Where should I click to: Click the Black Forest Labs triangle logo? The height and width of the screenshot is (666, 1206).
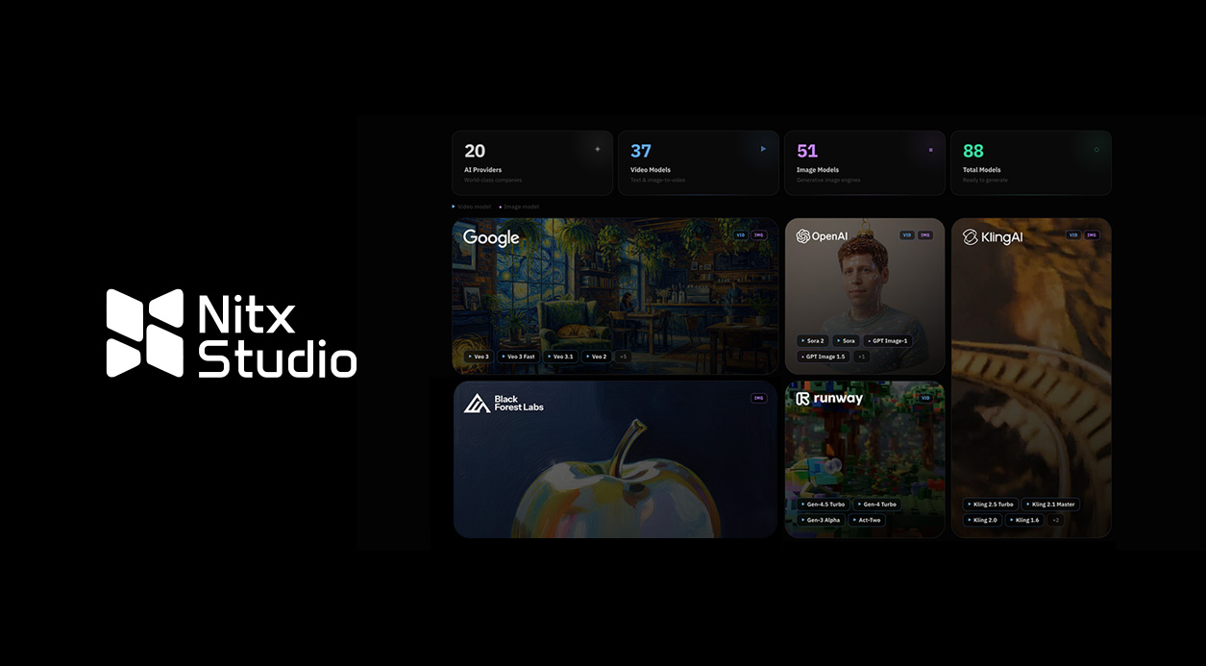(x=477, y=403)
